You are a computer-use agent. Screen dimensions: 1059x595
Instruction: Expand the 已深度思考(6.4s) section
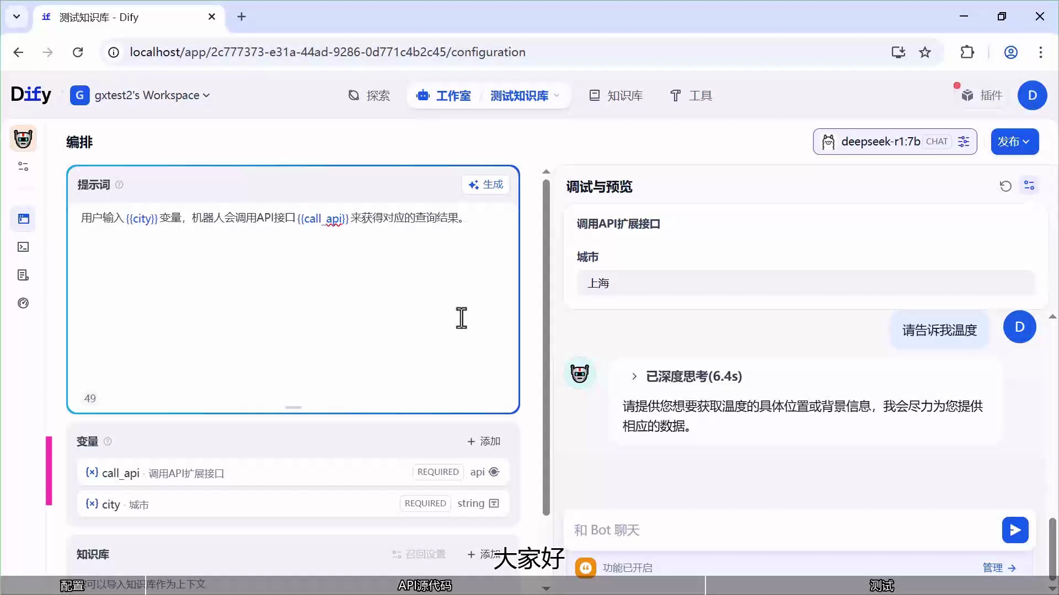tap(687, 376)
